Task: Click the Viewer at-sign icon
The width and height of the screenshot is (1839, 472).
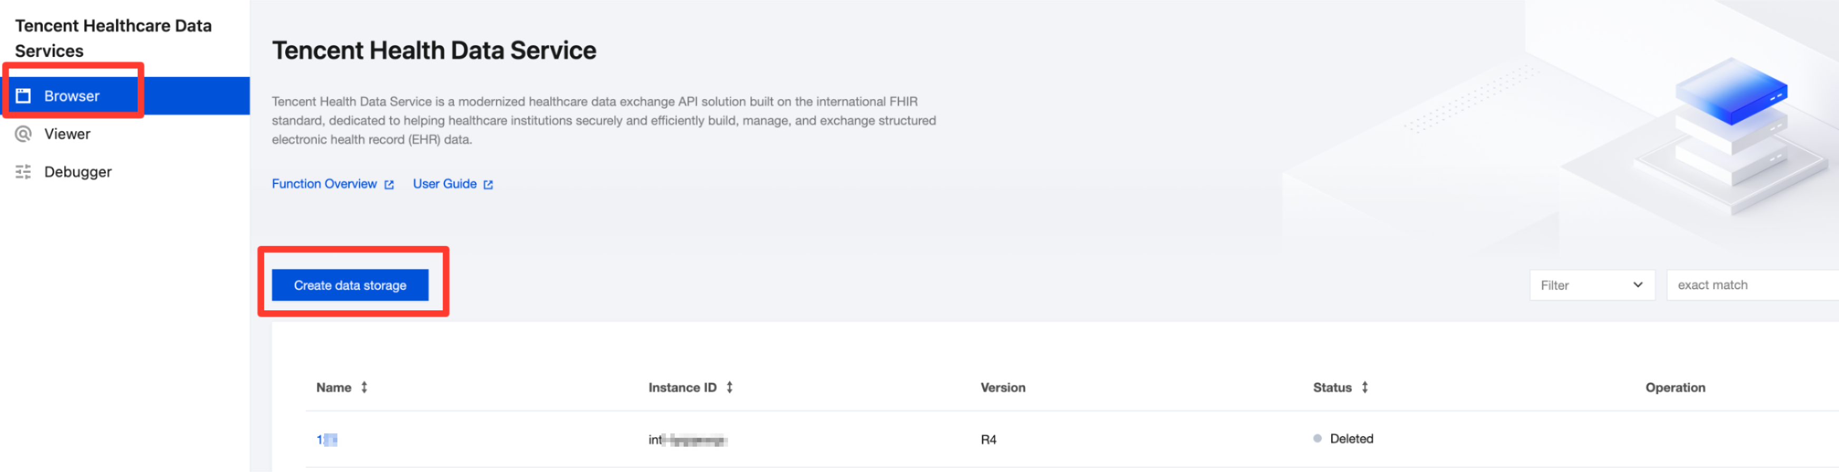Action: coord(24,134)
